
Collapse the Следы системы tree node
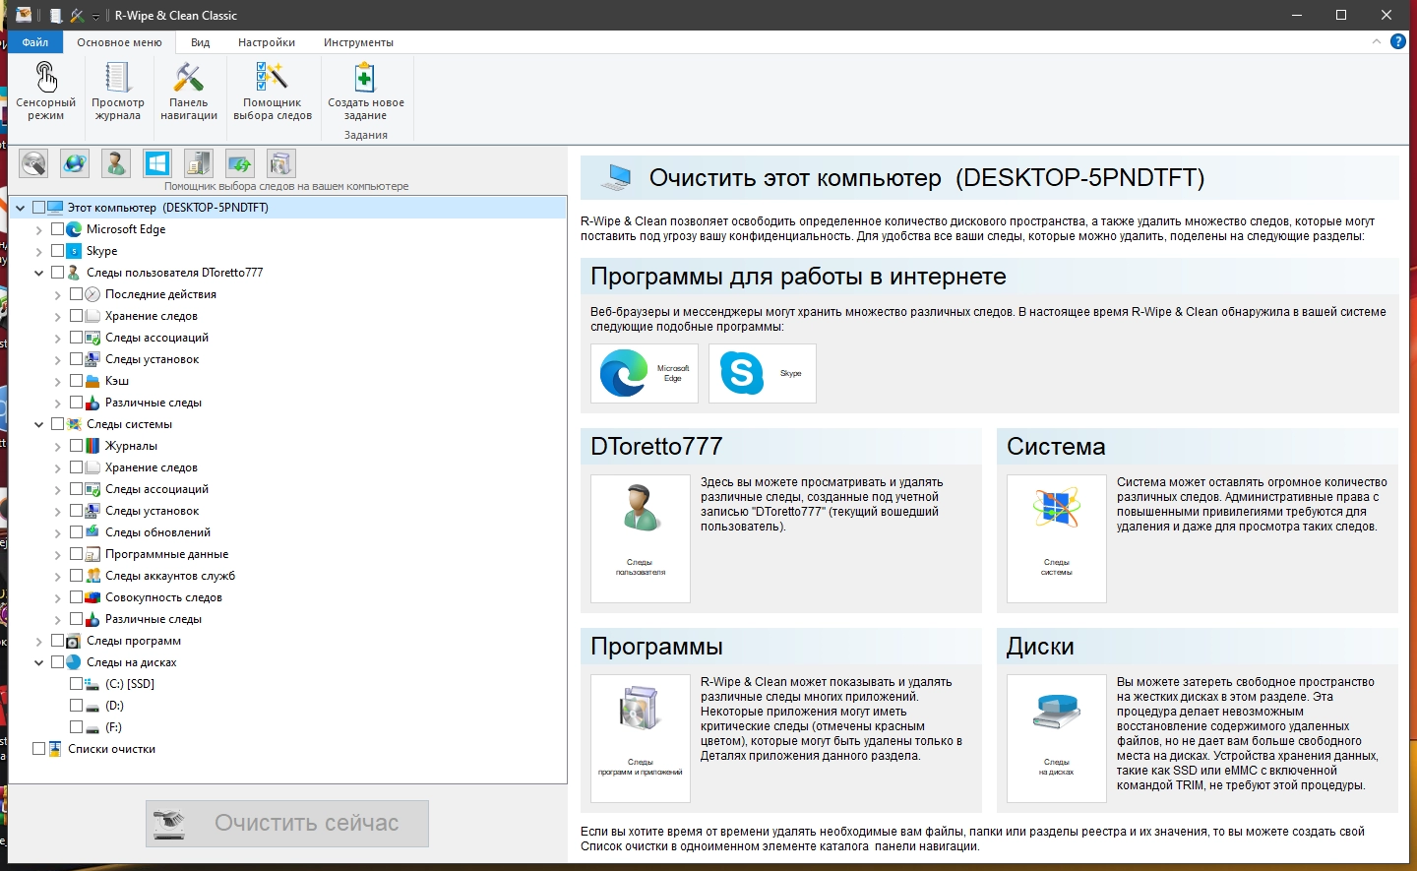pyautogui.click(x=39, y=424)
